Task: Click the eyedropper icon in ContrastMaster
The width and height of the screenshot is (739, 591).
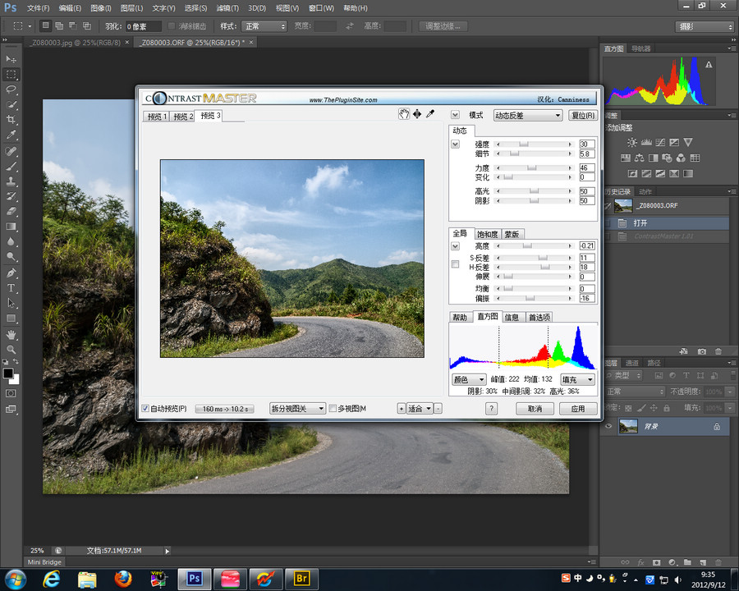Action: 429,114
